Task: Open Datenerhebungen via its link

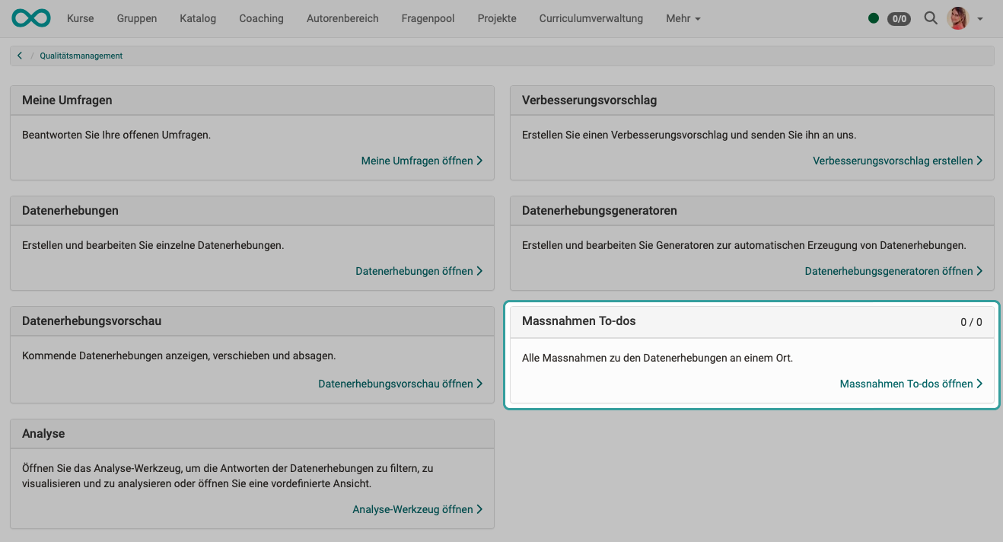Action: (x=415, y=271)
